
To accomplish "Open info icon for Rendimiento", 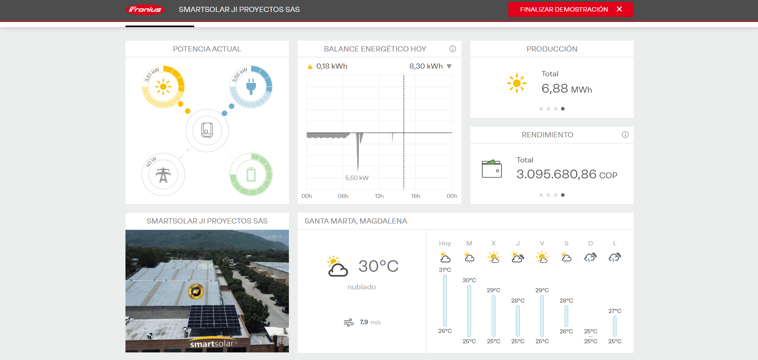I will (x=625, y=135).
